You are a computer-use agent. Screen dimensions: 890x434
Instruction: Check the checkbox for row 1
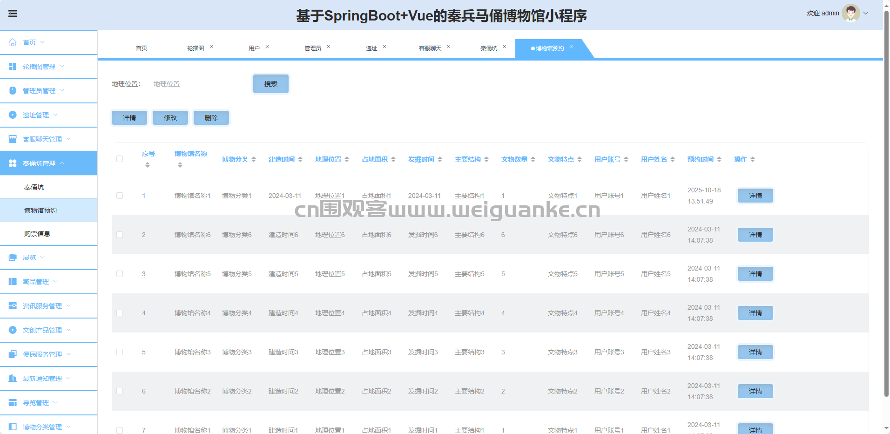(x=120, y=196)
